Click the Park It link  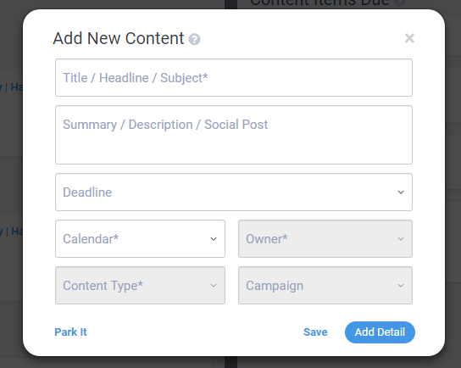70,332
